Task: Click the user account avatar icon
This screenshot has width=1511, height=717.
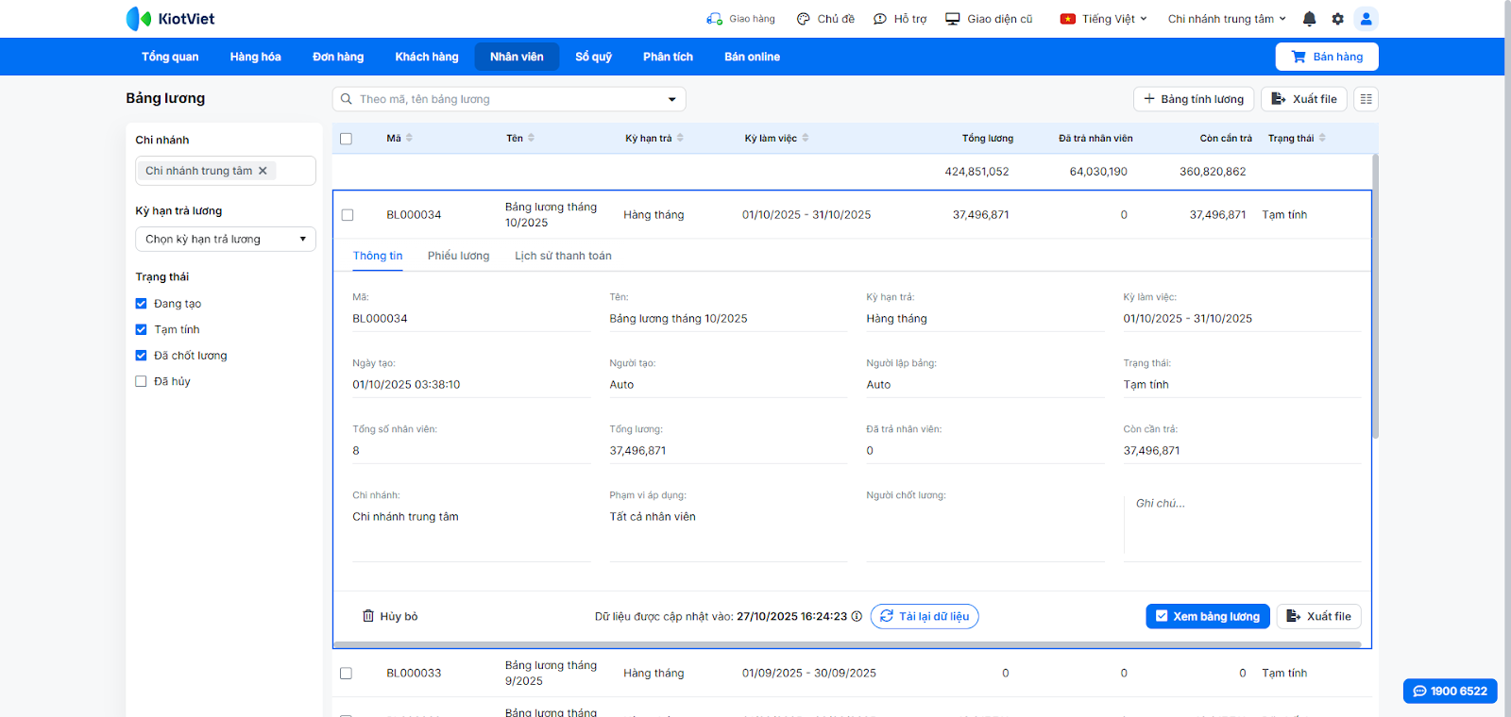Action: click(x=1366, y=19)
